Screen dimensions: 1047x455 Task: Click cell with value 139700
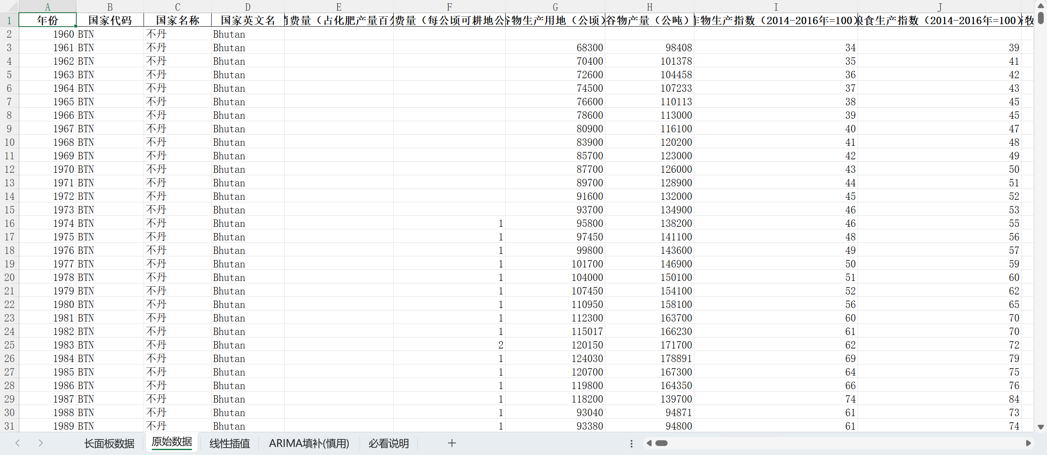point(650,399)
